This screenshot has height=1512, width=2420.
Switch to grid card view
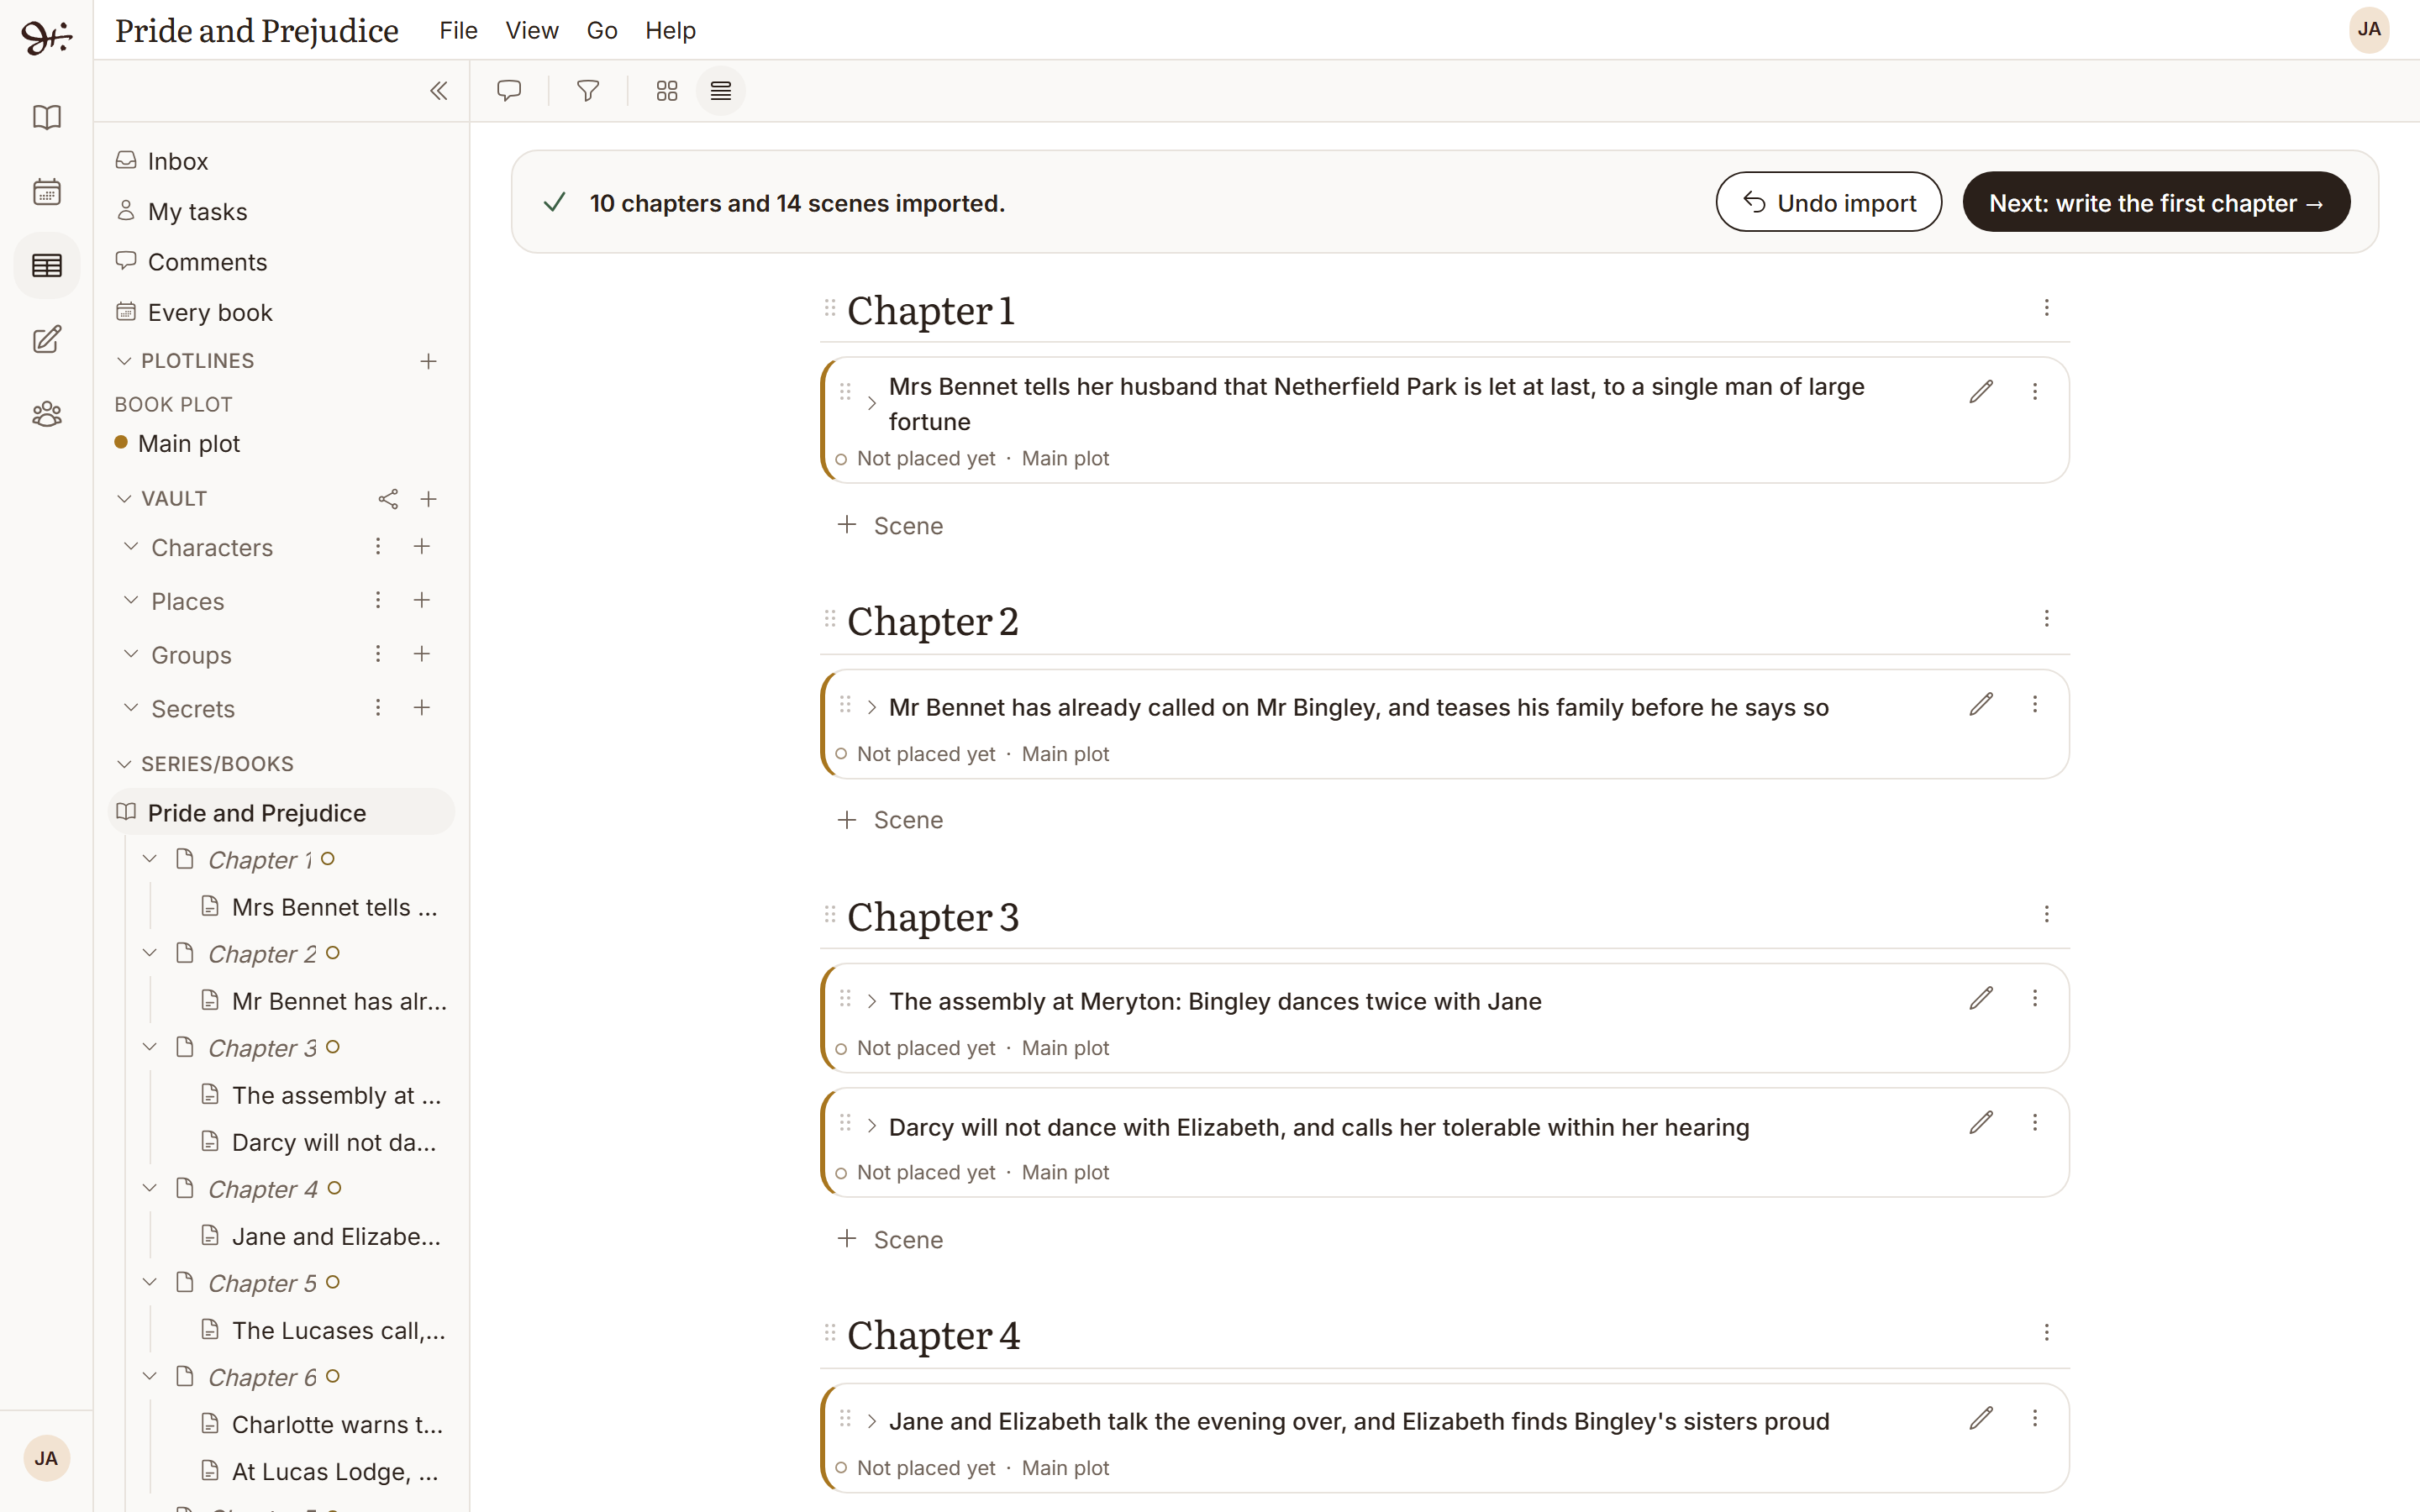click(x=667, y=91)
